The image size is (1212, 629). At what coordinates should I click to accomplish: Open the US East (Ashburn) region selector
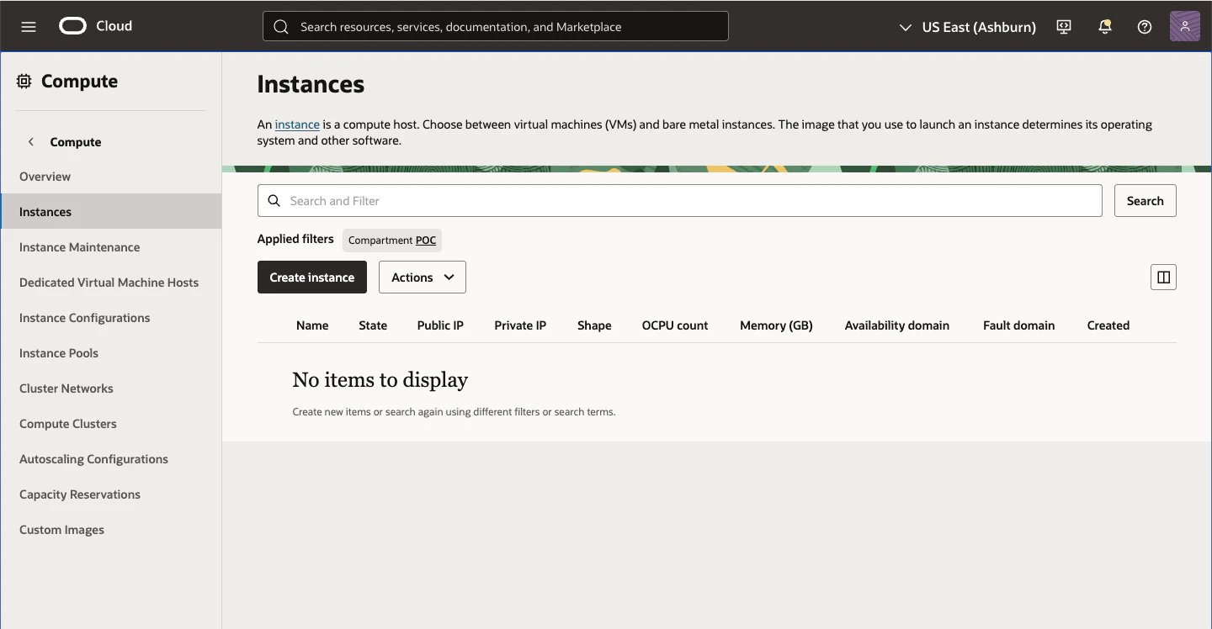[967, 27]
